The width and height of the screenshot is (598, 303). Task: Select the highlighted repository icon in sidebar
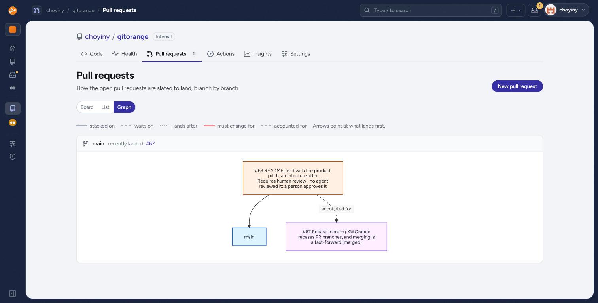pos(13,109)
